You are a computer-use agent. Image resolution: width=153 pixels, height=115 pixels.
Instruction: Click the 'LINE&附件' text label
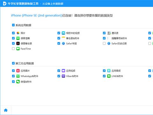(x=117, y=76)
